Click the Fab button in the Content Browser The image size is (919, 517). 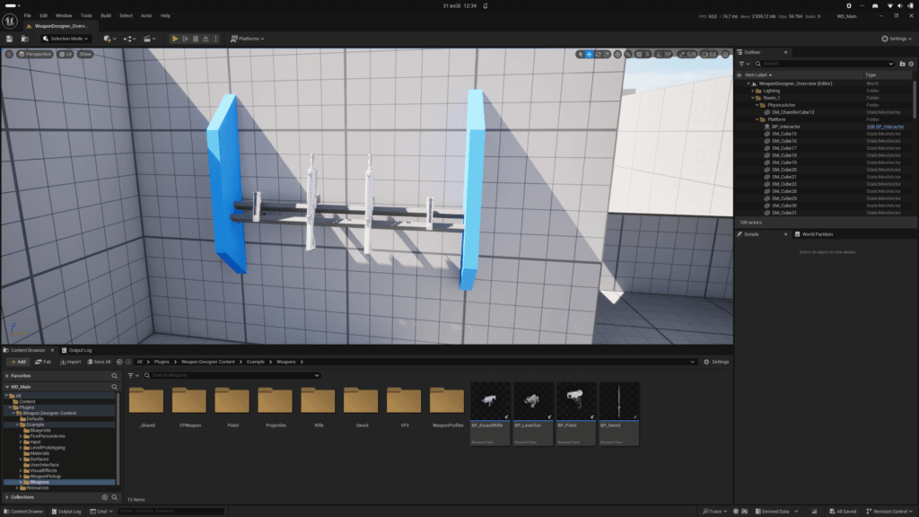(43, 362)
